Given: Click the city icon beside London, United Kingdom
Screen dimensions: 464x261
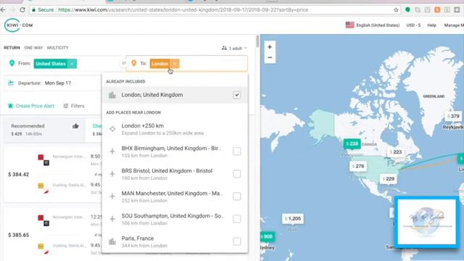Looking at the screenshot, I should tap(112, 95).
